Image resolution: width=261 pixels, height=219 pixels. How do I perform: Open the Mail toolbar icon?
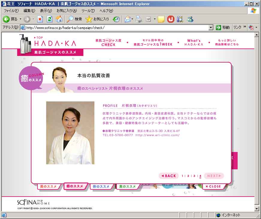point(127,19)
